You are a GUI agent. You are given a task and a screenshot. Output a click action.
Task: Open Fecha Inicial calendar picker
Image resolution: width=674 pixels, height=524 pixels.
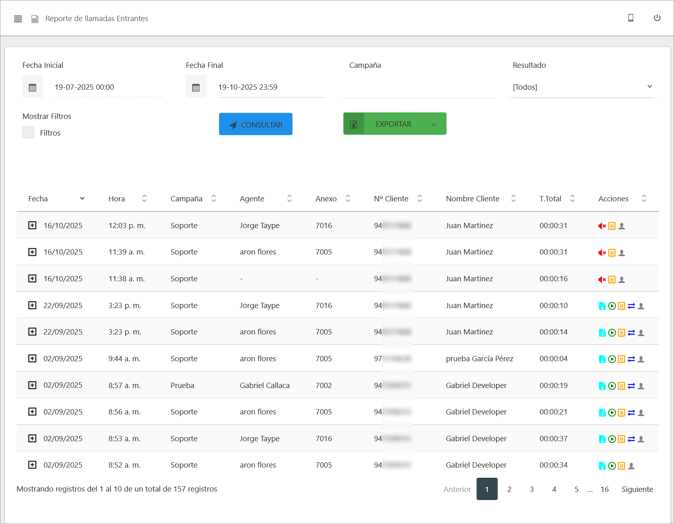(x=33, y=87)
